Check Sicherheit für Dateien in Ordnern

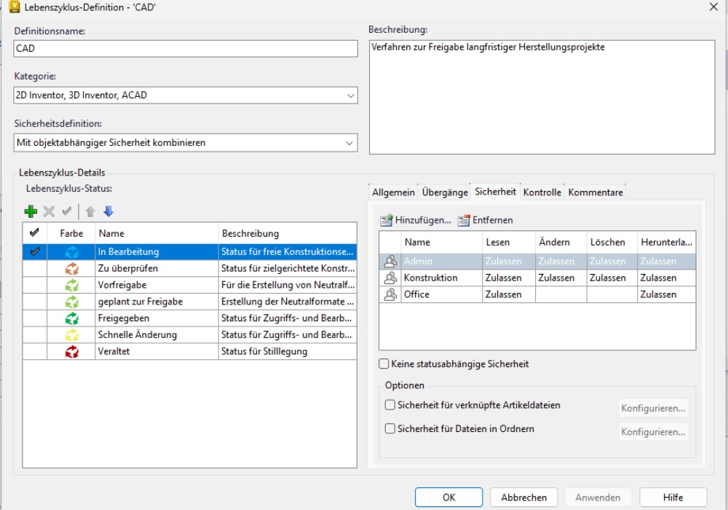point(390,429)
